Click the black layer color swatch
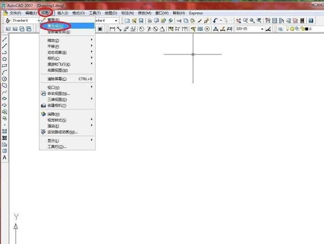The height and width of the screenshot is (244, 324). point(307,29)
